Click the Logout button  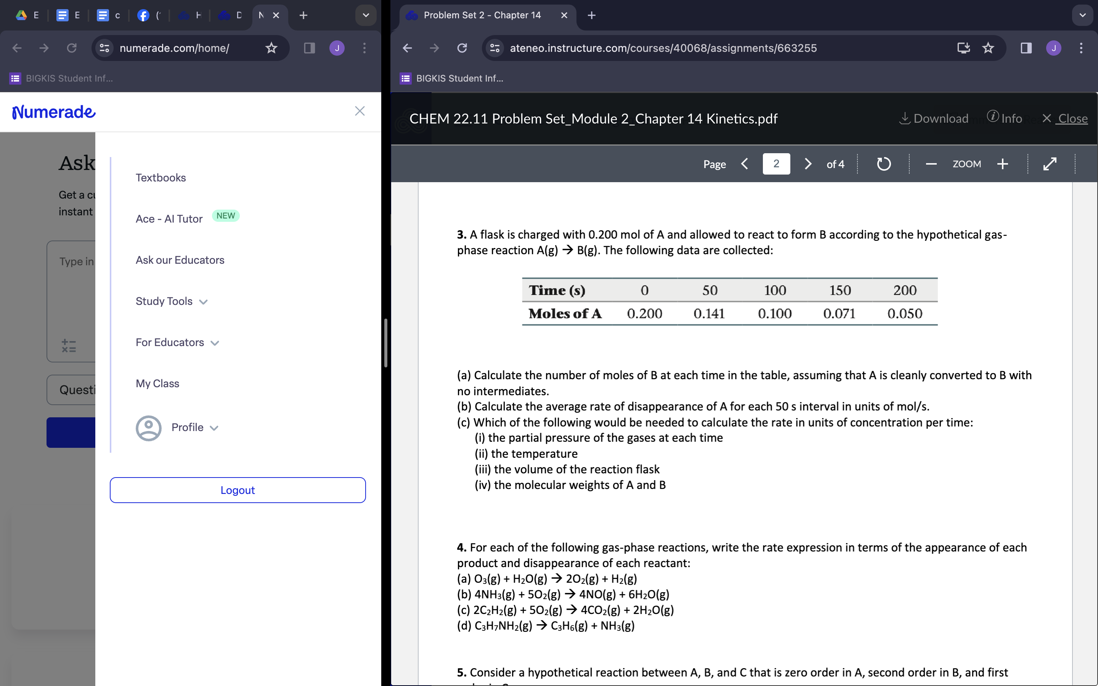pos(237,490)
